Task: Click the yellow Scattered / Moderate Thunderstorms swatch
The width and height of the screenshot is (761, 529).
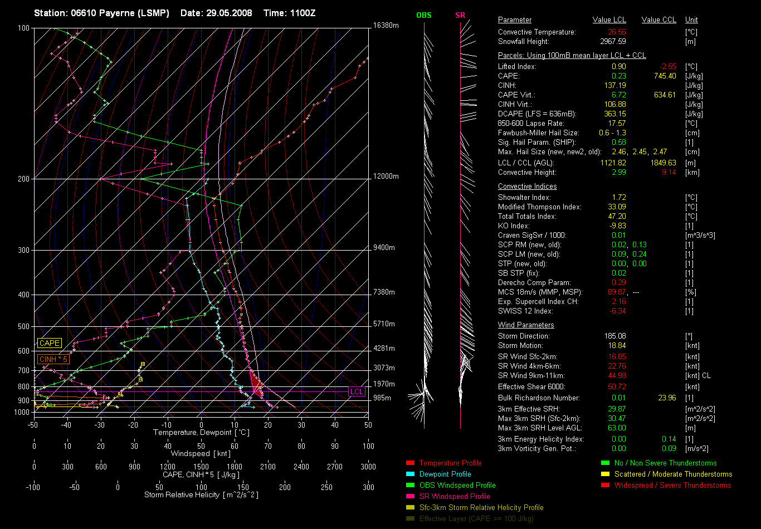Action: pos(605,474)
